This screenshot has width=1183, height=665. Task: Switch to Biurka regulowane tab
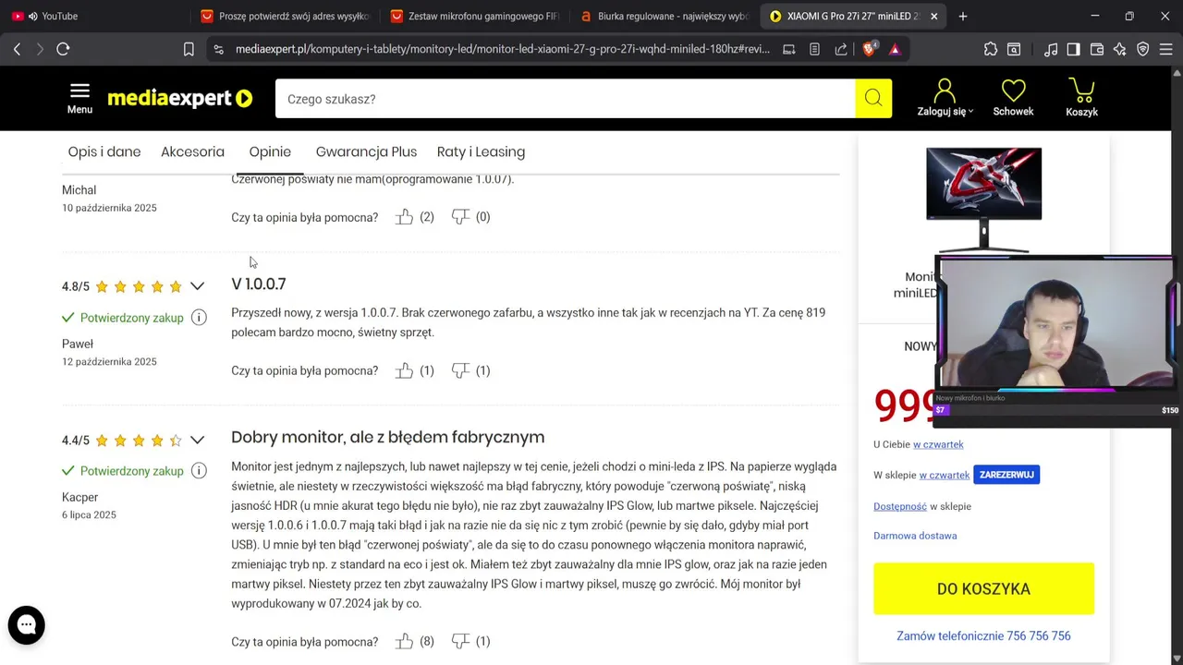tap(665, 16)
